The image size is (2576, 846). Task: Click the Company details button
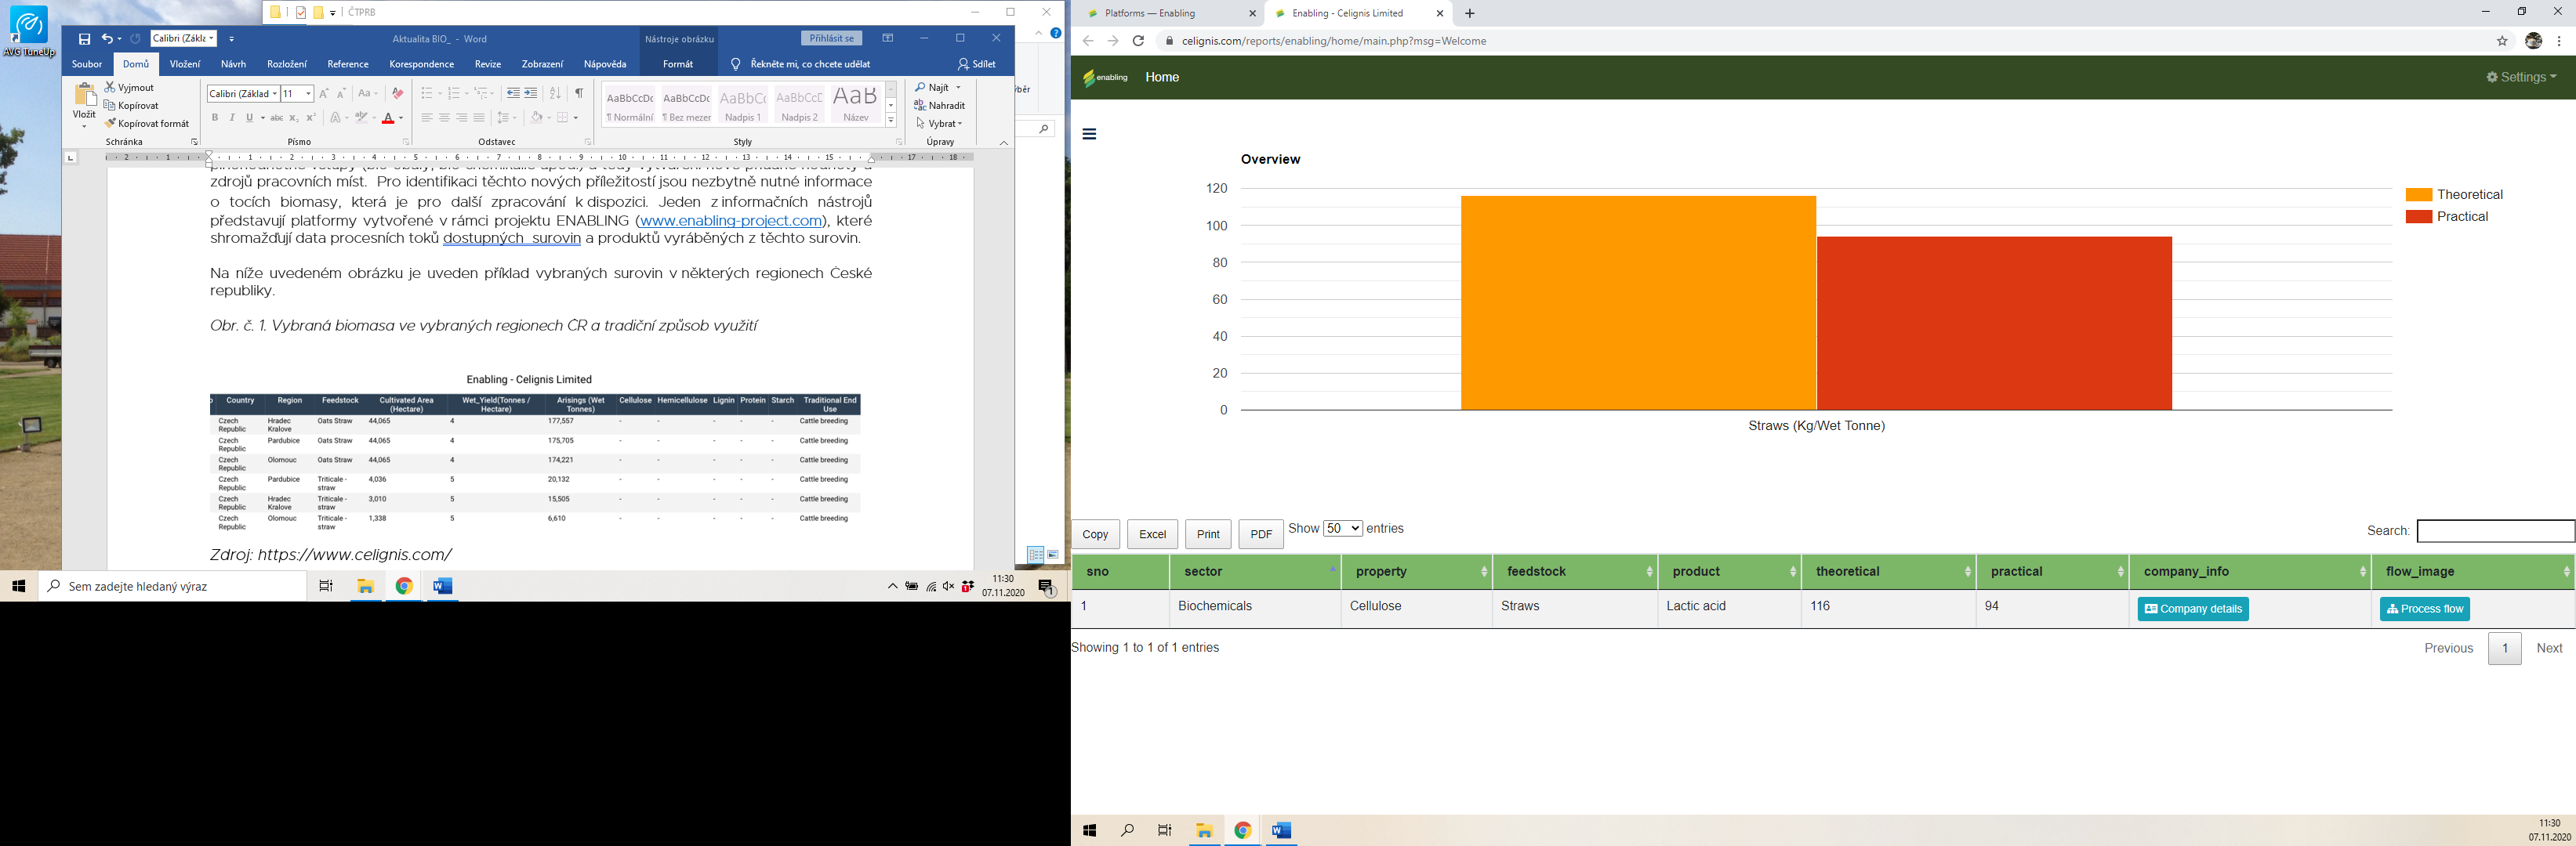point(2193,609)
